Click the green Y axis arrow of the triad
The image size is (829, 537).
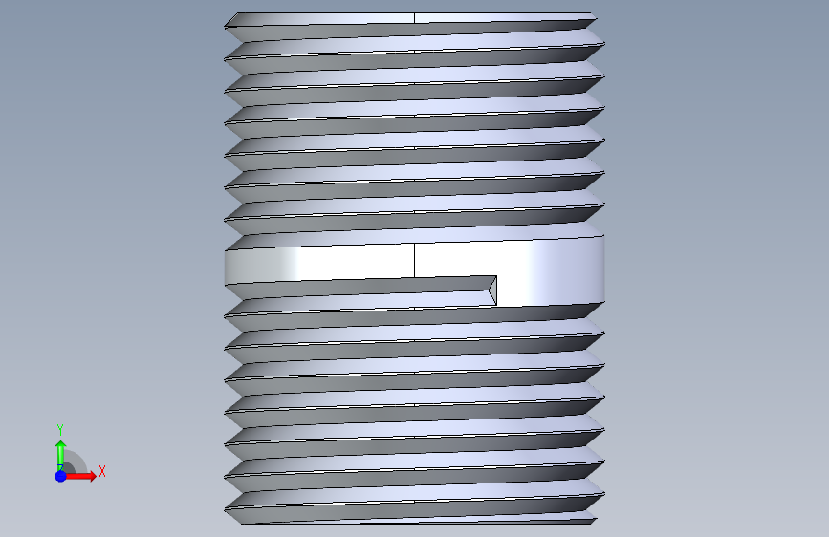click(x=60, y=455)
